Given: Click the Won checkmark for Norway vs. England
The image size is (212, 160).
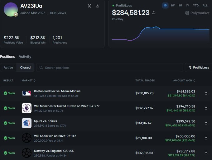Looking at the screenshot, I should click(x=5, y=153).
